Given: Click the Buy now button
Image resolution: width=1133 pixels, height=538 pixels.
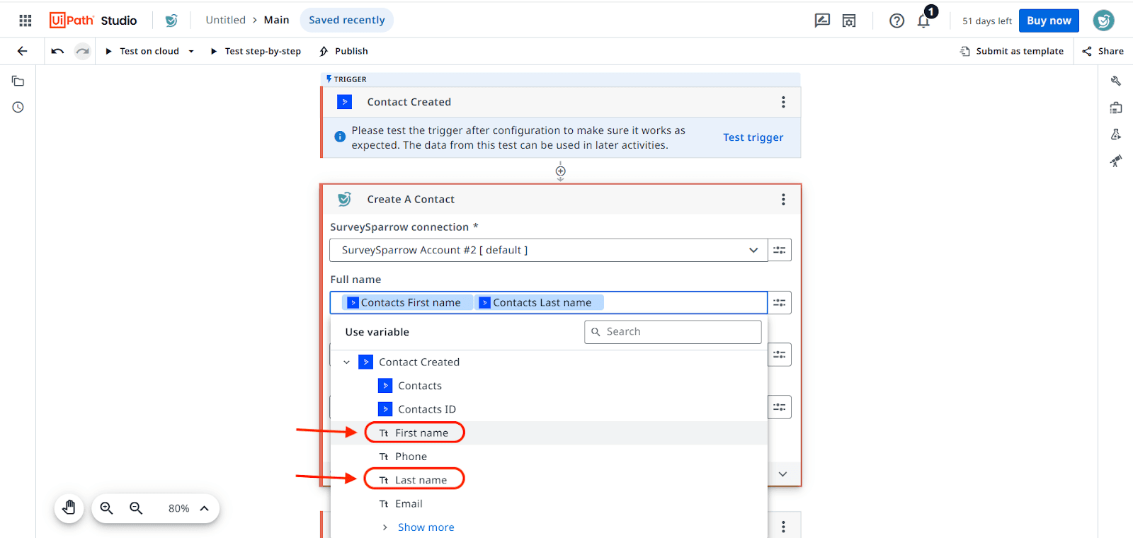Looking at the screenshot, I should tap(1049, 21).
